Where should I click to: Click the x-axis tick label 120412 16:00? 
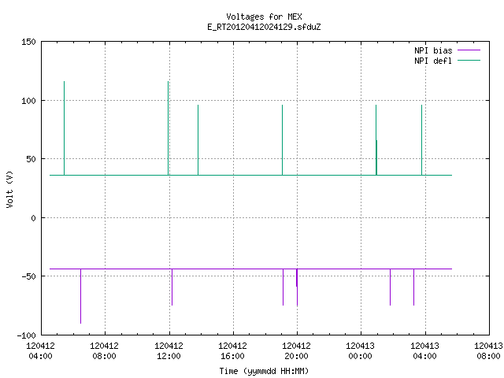point(233,351)
